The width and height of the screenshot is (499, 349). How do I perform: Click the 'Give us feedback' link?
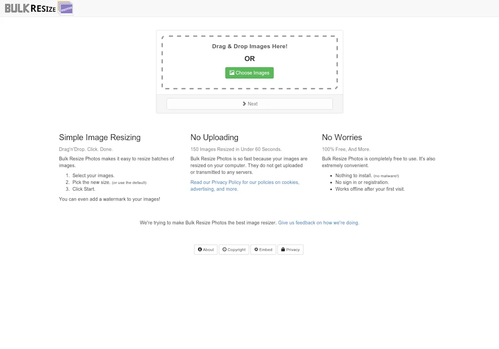coord(318,222)
